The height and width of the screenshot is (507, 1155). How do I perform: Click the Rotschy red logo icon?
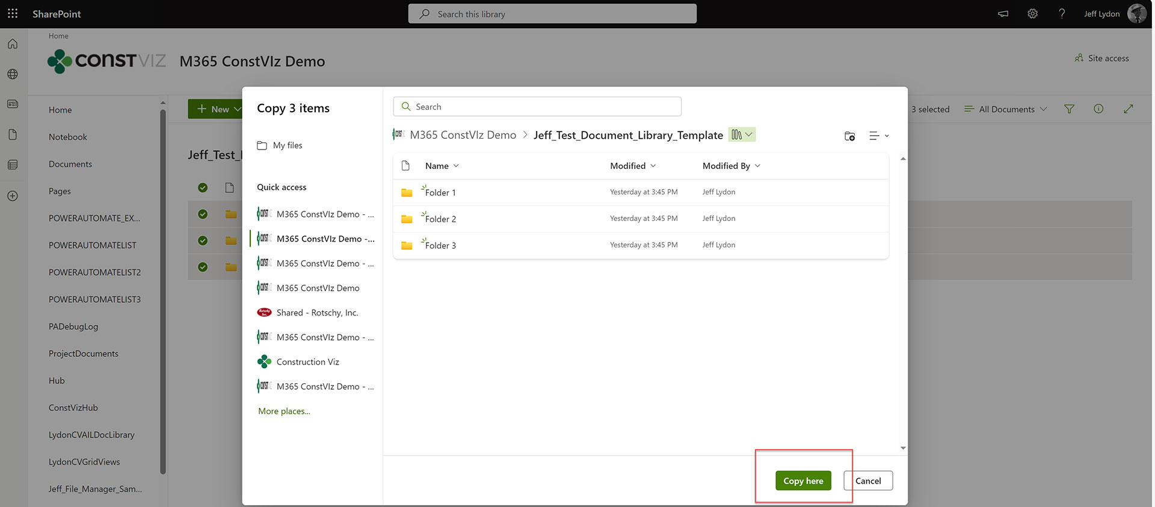[264, 312]
